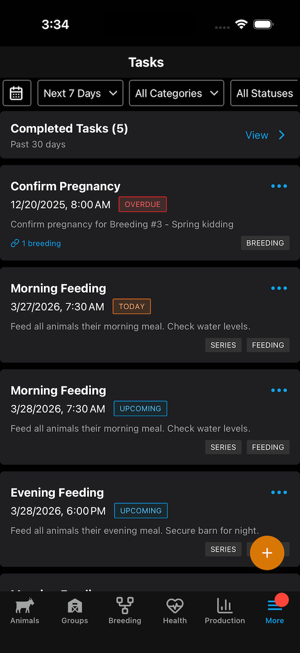Open the Health section icon
Viewport: 300px width, 653px height.
175,606
